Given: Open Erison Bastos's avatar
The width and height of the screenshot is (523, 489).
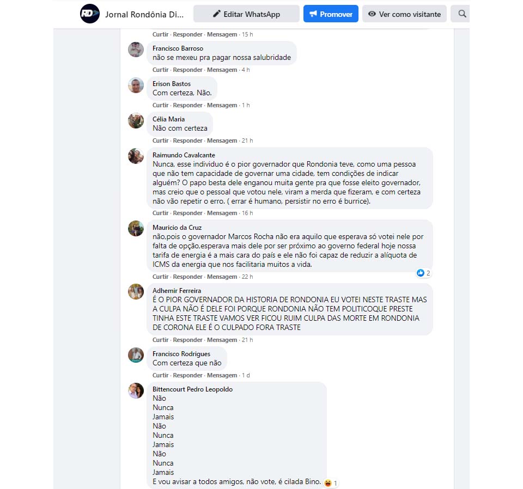Looking at the screenshot, I should (136, 85).
